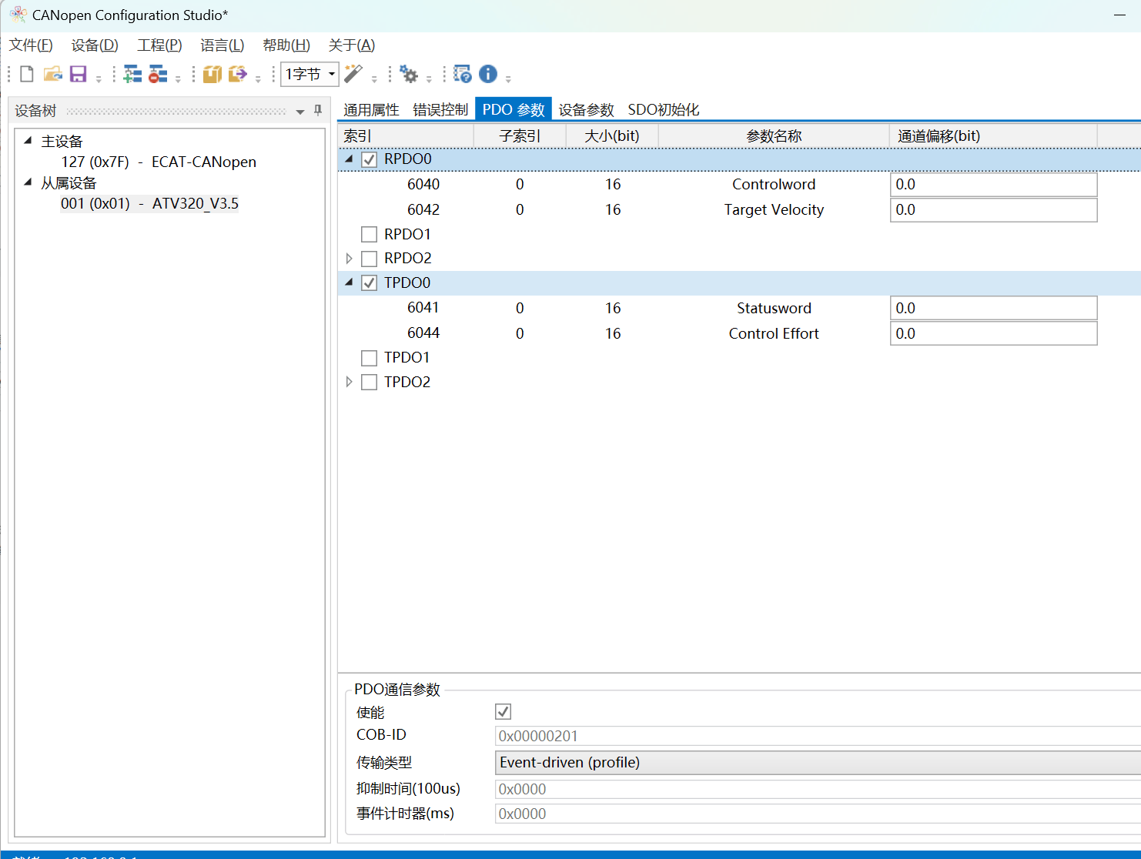Select slave device 001 (0x01) ATV320_V3.5
This screenshot has height=859, width=1141.
coord(149,204)
